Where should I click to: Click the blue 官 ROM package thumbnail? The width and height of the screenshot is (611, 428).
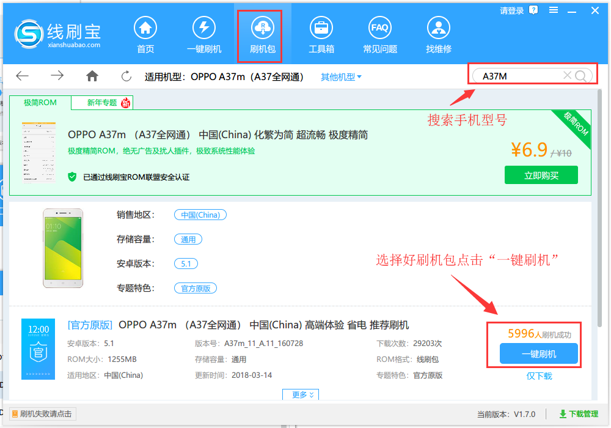click(x=38, y=349)
